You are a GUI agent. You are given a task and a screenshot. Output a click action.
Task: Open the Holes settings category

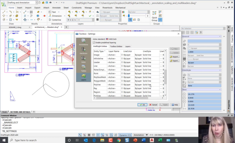[x=84, y=59]
